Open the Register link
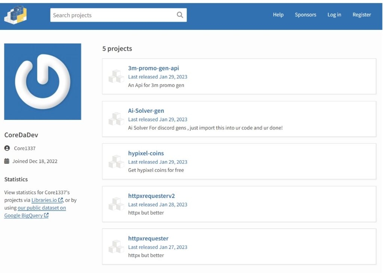 (x=362, y=15)
